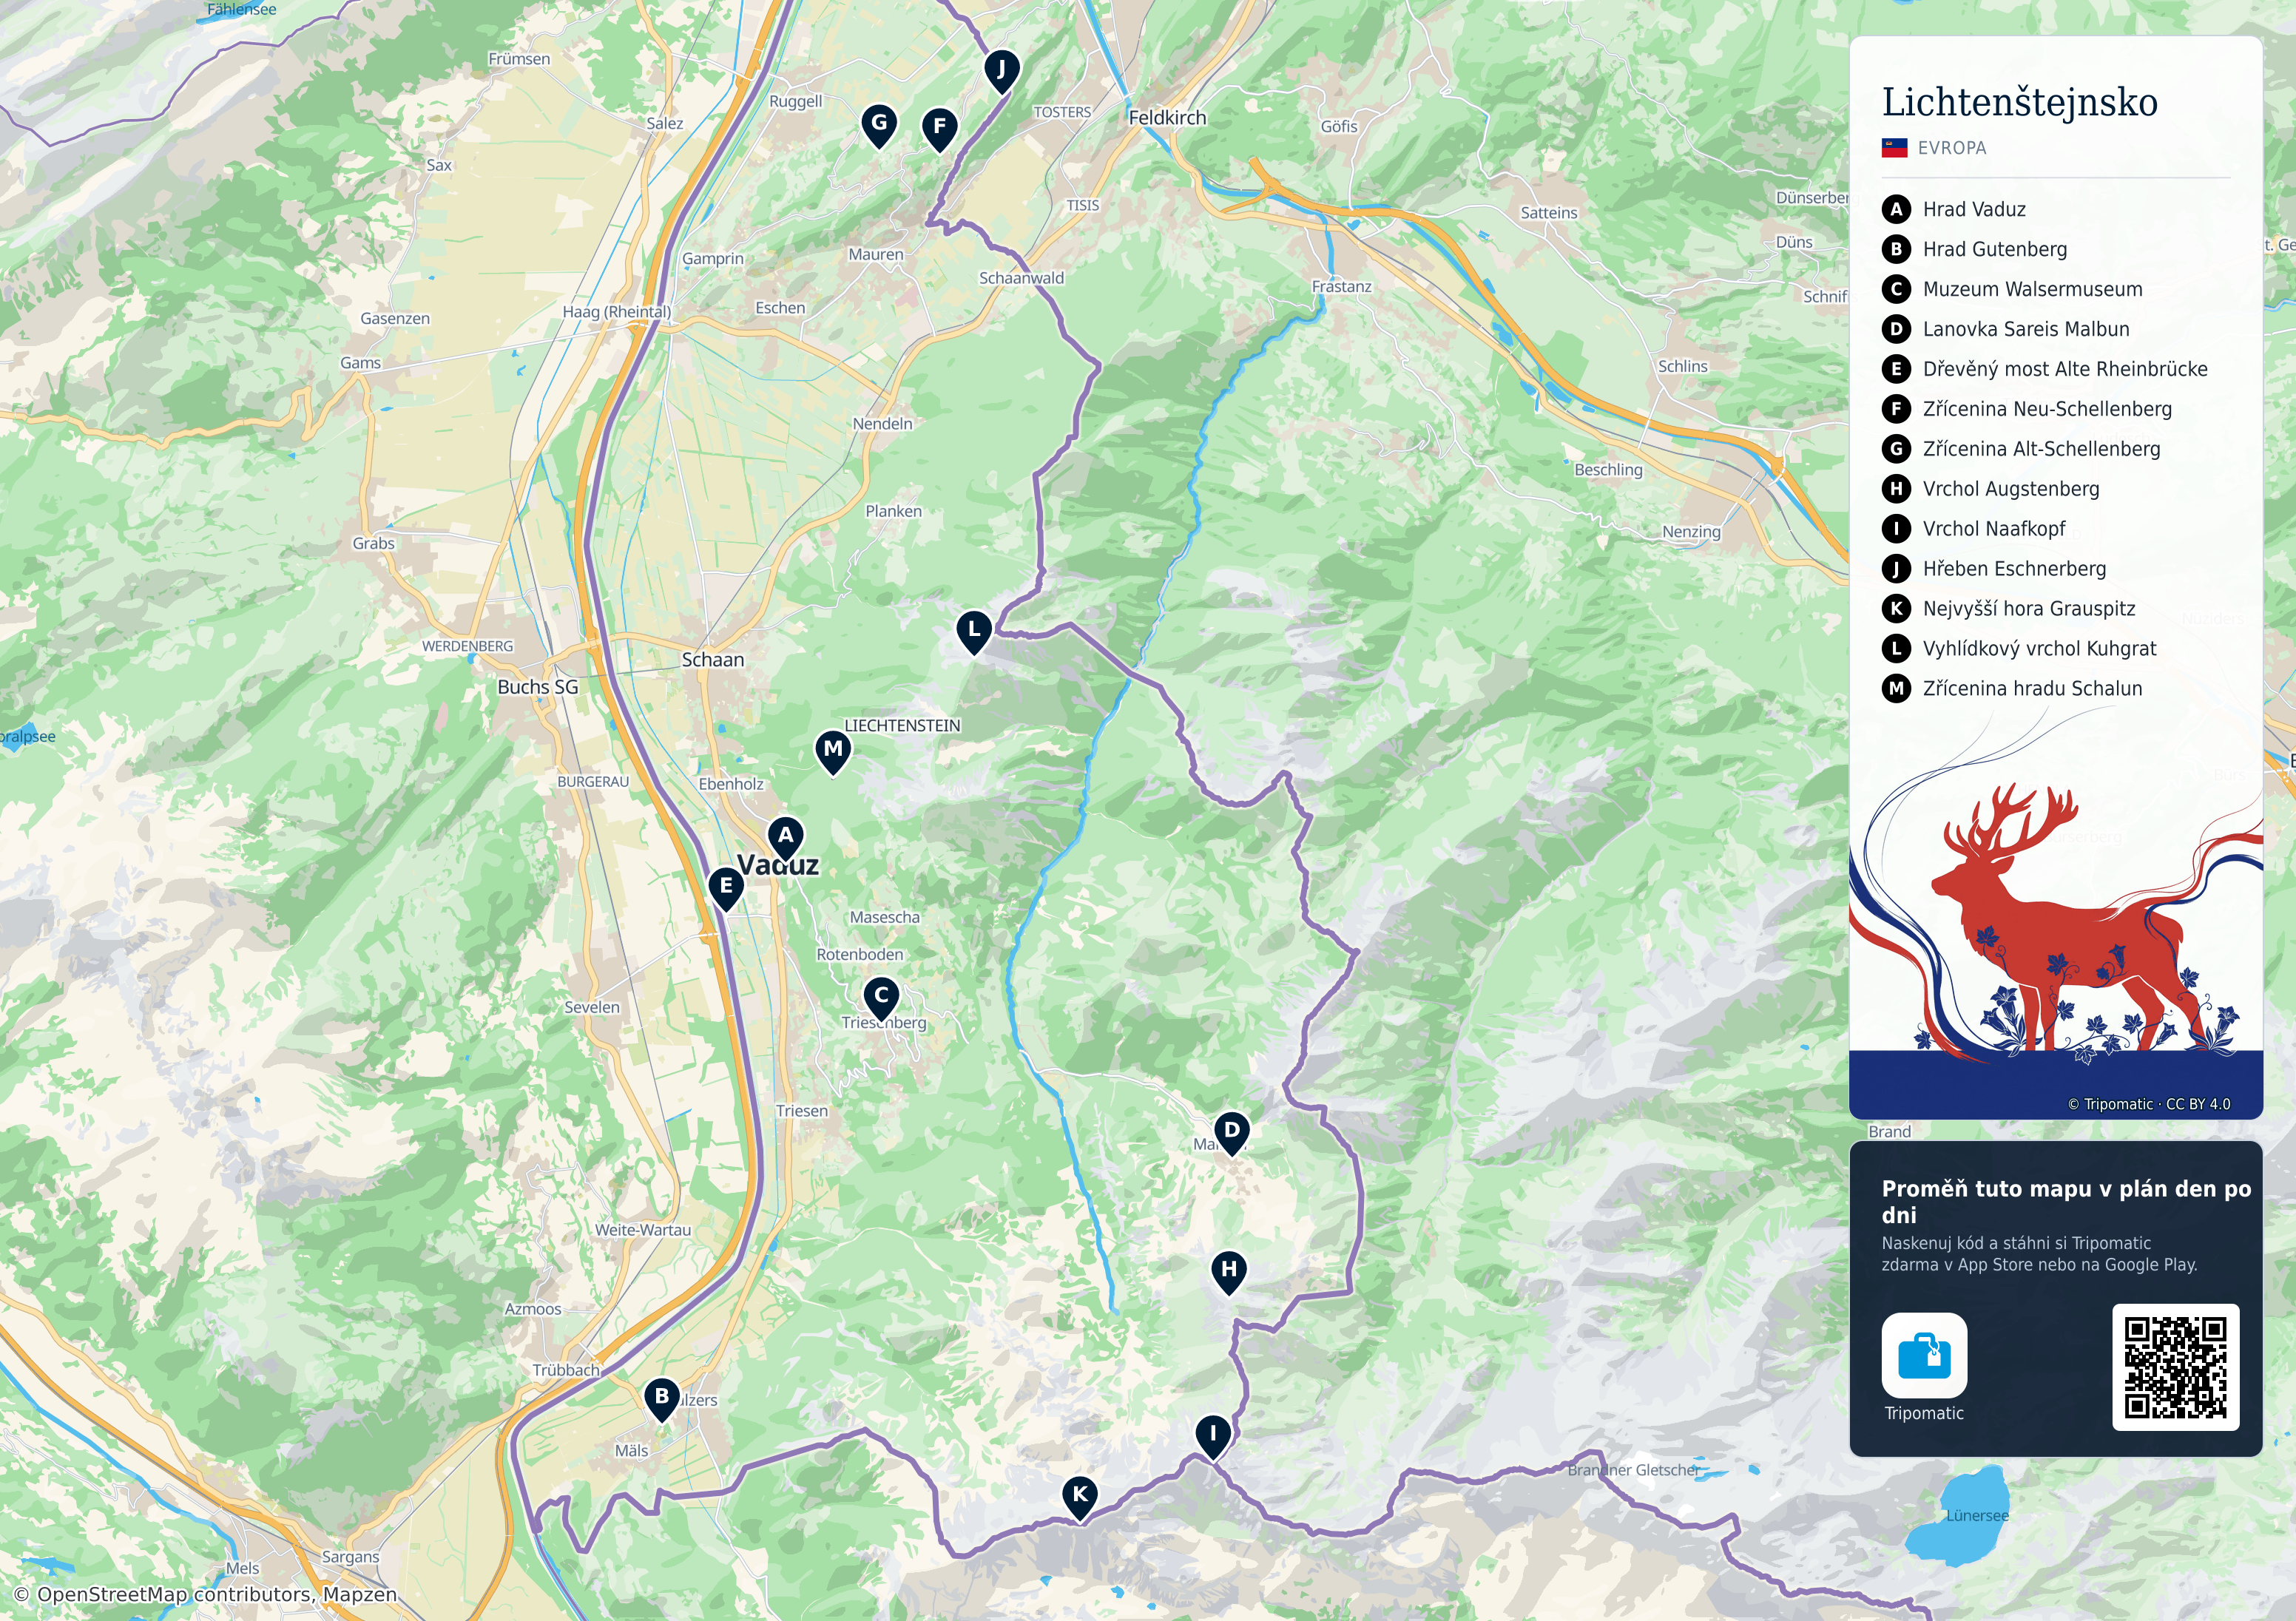This screenshot has height=1621, width=2296.
Task: Click the Tripomatic CC BY 4.0 credit
Action: 2149,1104
